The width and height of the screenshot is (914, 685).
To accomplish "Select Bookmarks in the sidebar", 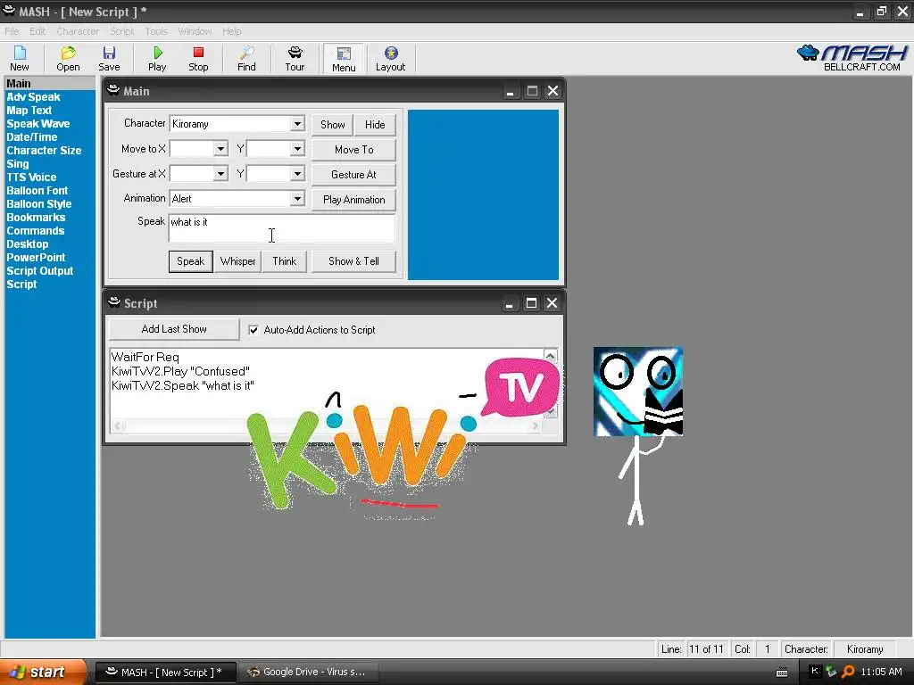I will (36, 218).
